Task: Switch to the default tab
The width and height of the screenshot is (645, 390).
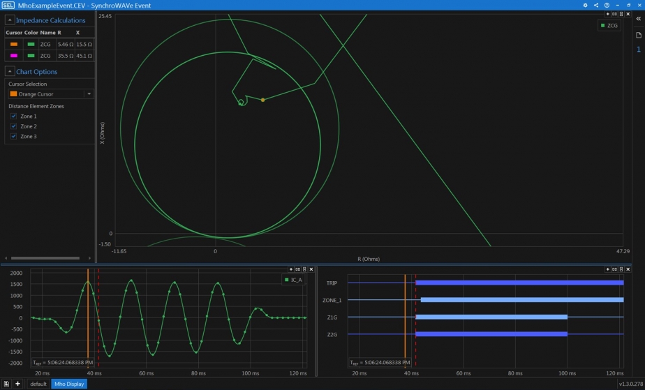Action: coord(38,384)
